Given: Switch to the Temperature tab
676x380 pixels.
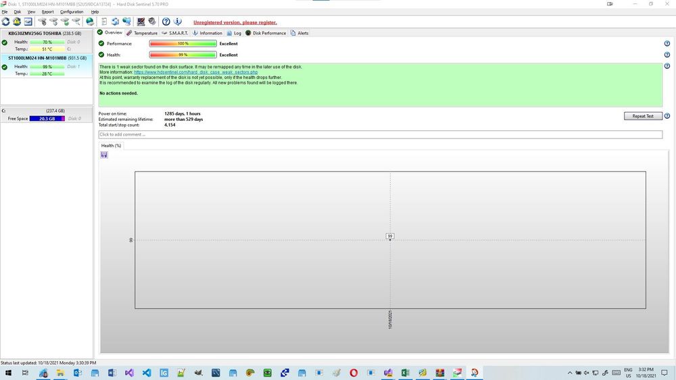Looking at the screenshot, I should pyautogui.click(x=142, y=33).
